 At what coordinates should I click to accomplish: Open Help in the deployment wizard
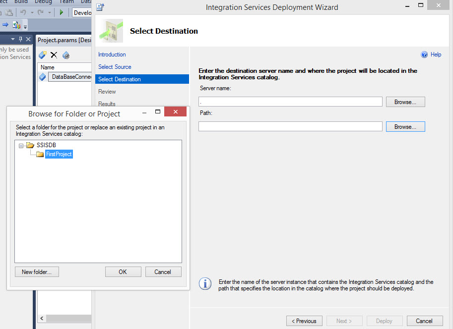pyautogui.click(x=431, y=55)
